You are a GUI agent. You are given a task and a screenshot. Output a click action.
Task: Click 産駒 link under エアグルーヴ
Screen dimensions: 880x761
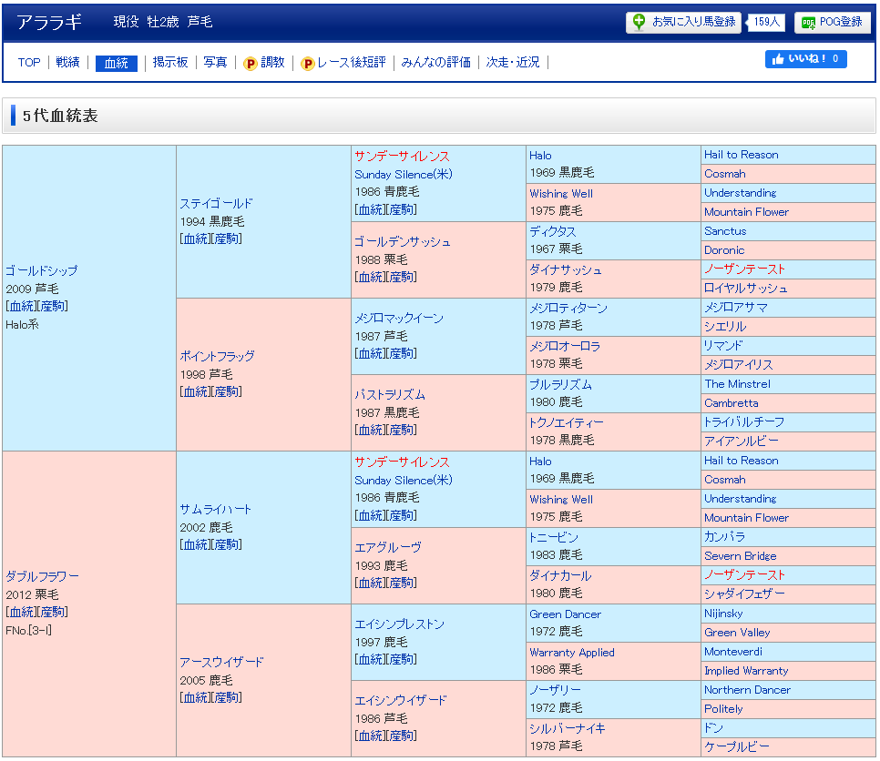403,583
